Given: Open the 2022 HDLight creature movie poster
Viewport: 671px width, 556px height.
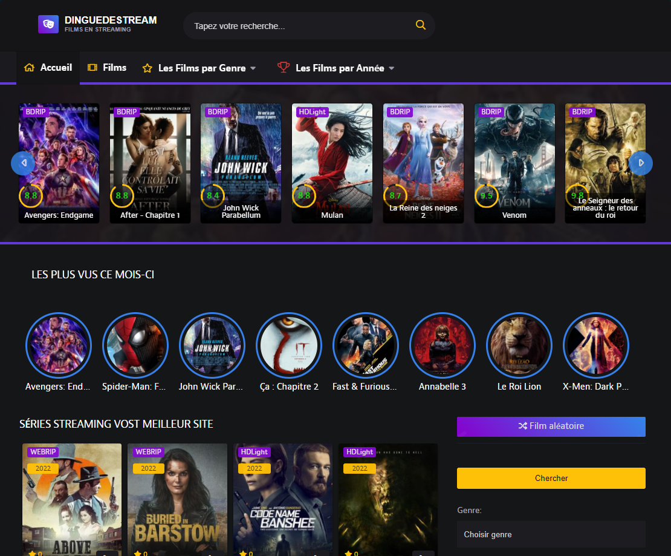Looking at the screenshot, I should (x=388, y=500).
